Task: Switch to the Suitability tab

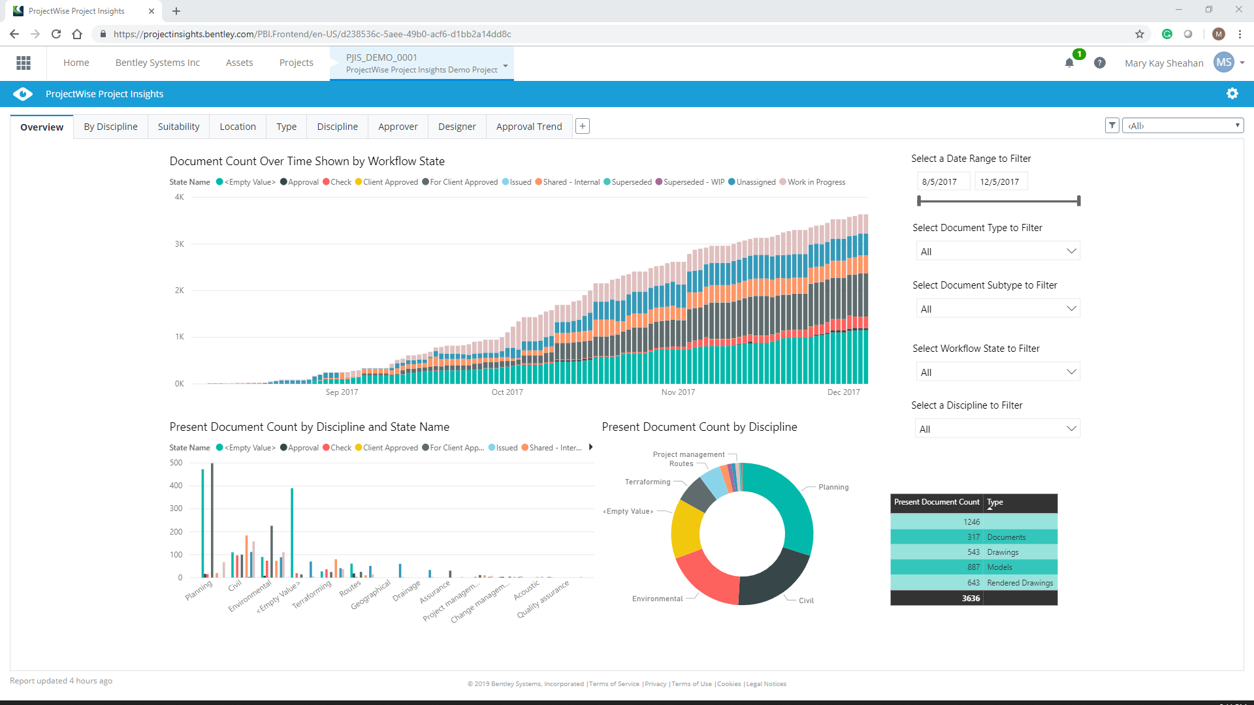Action: pyautogui.click(x=178, y=127)
